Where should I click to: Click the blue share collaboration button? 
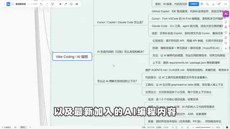tap(194, 4)
